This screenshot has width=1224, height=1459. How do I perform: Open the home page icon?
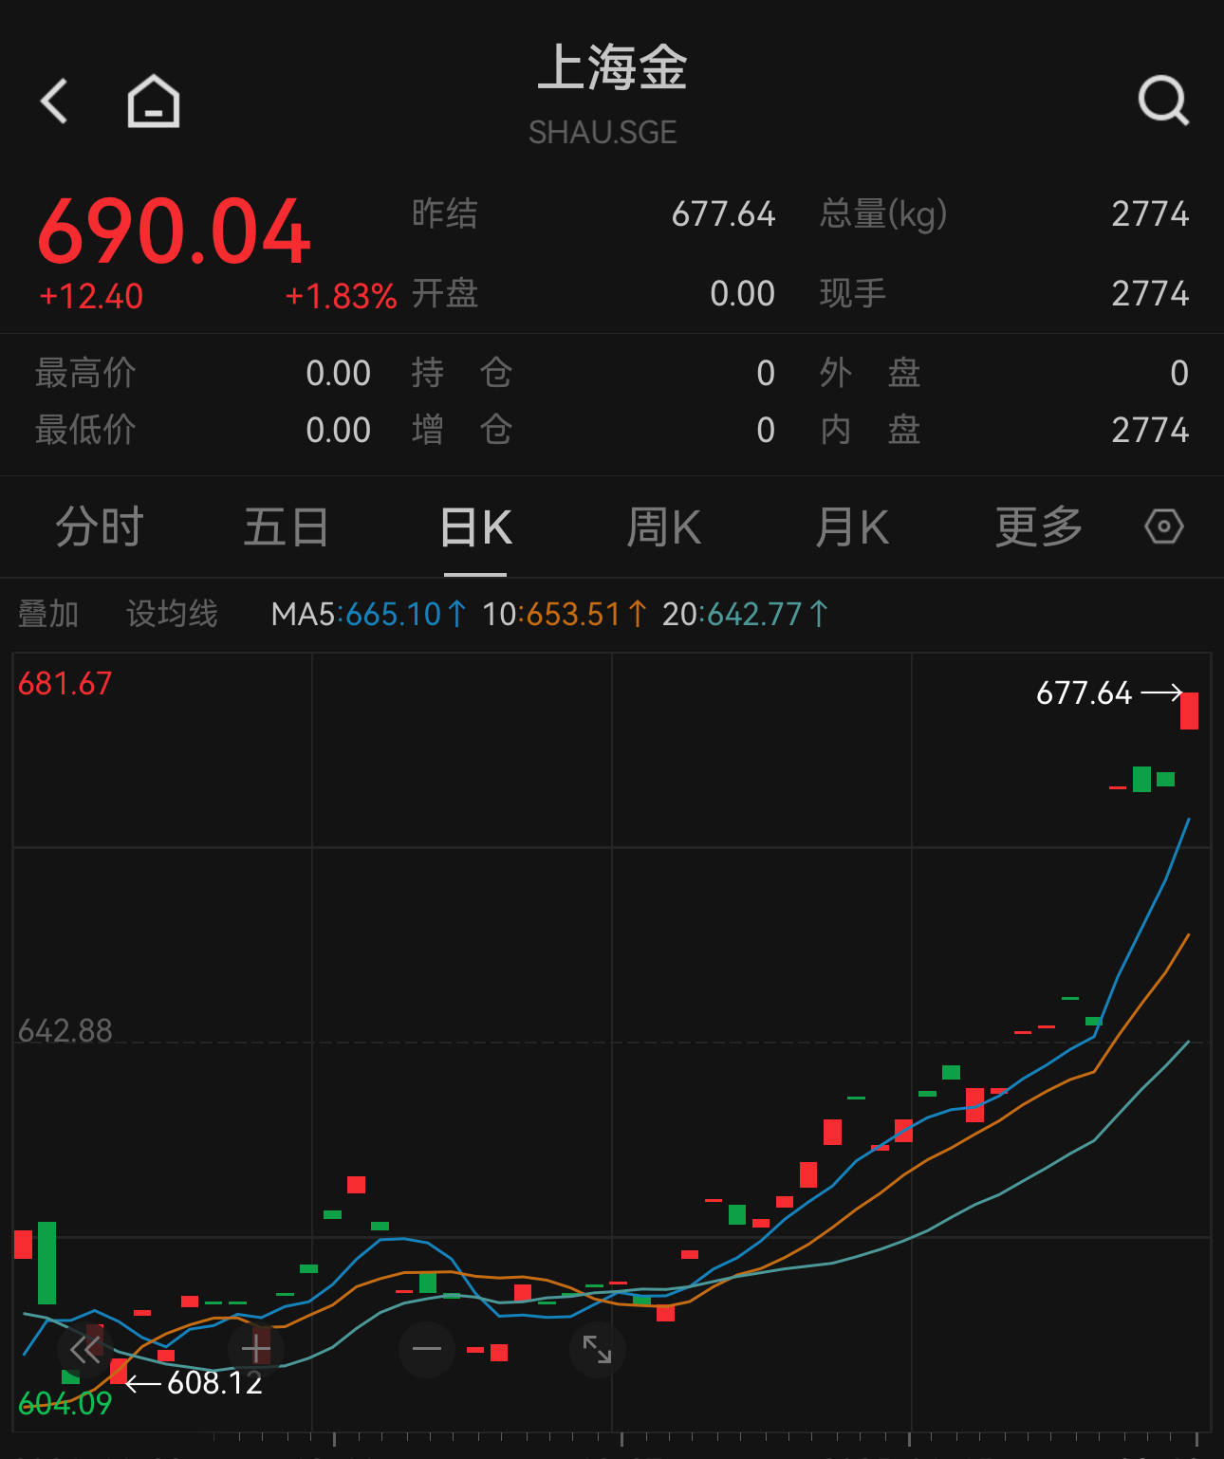[154, 101]
